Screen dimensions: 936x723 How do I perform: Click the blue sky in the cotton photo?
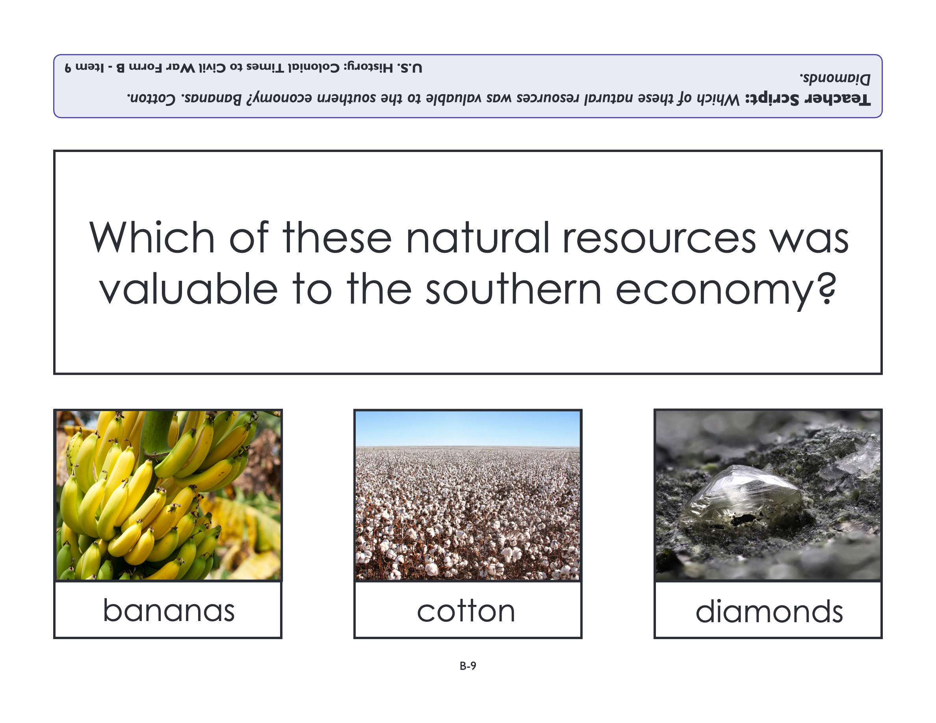click(468, 428)
